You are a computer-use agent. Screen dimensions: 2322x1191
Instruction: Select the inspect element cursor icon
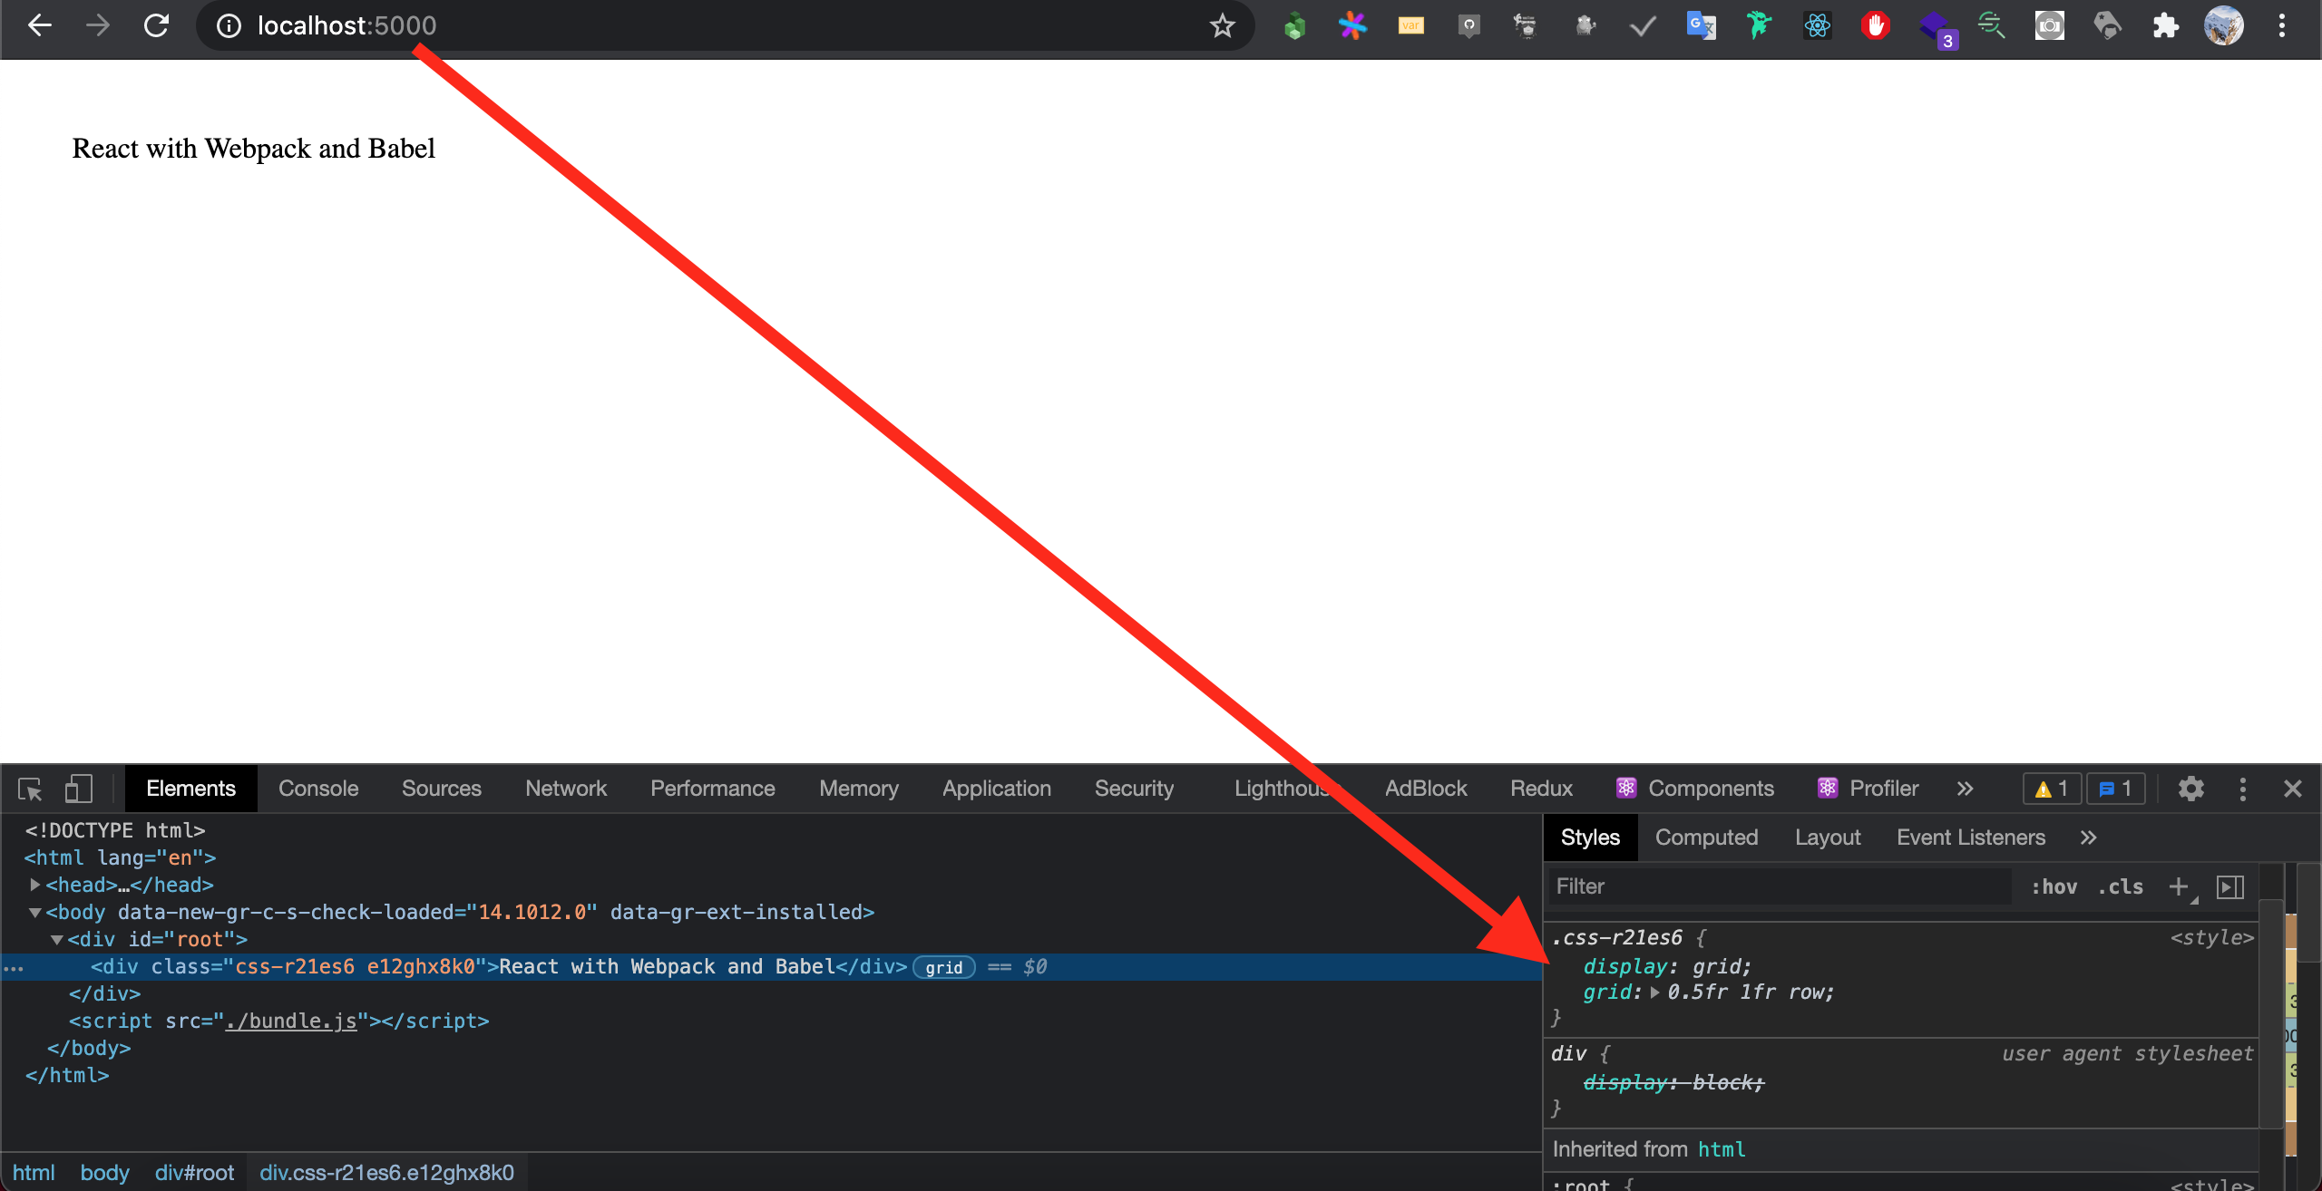[x=29, y=788]
